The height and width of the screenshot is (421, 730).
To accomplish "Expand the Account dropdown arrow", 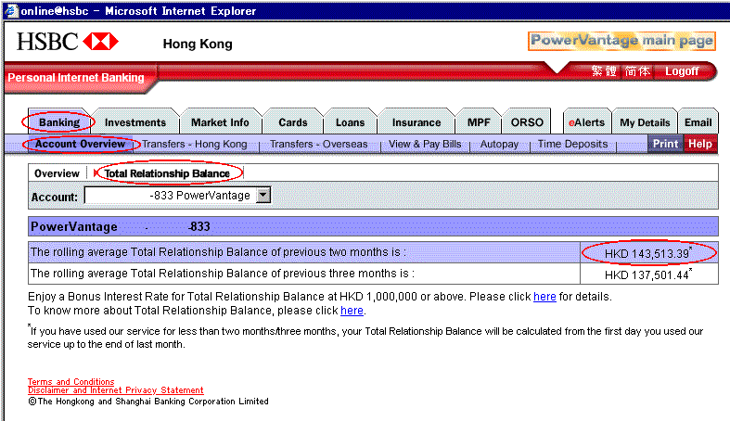I will [x=263, y=195].
